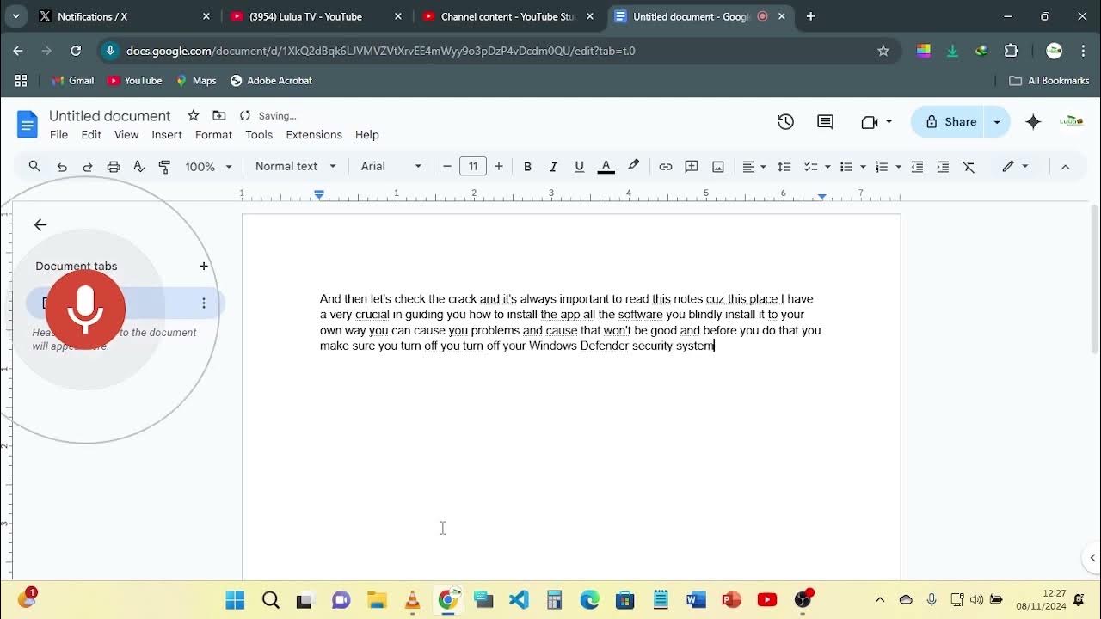Screen dimensions: 1101x619
Task: Run spelling and grammar check
Action: pyautogui.click(x=139, y=167)
